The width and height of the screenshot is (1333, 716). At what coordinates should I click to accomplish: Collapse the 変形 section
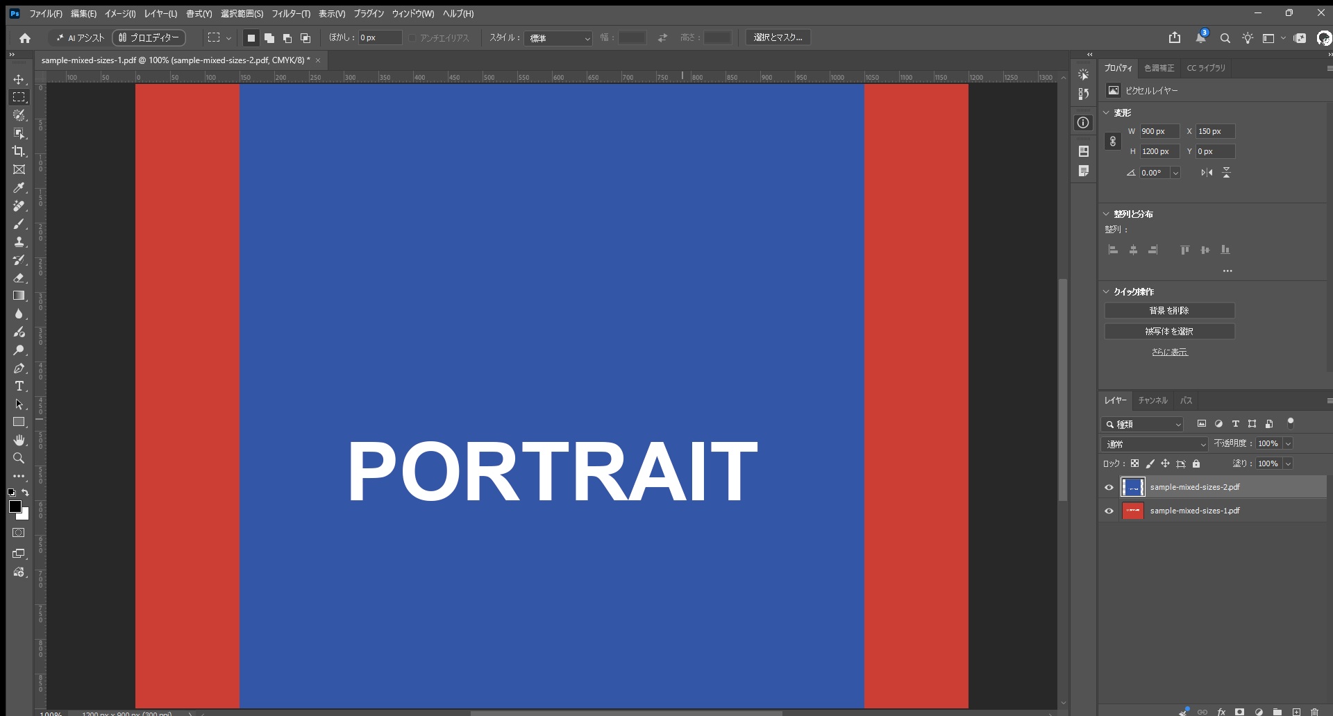pos(1107,112)
